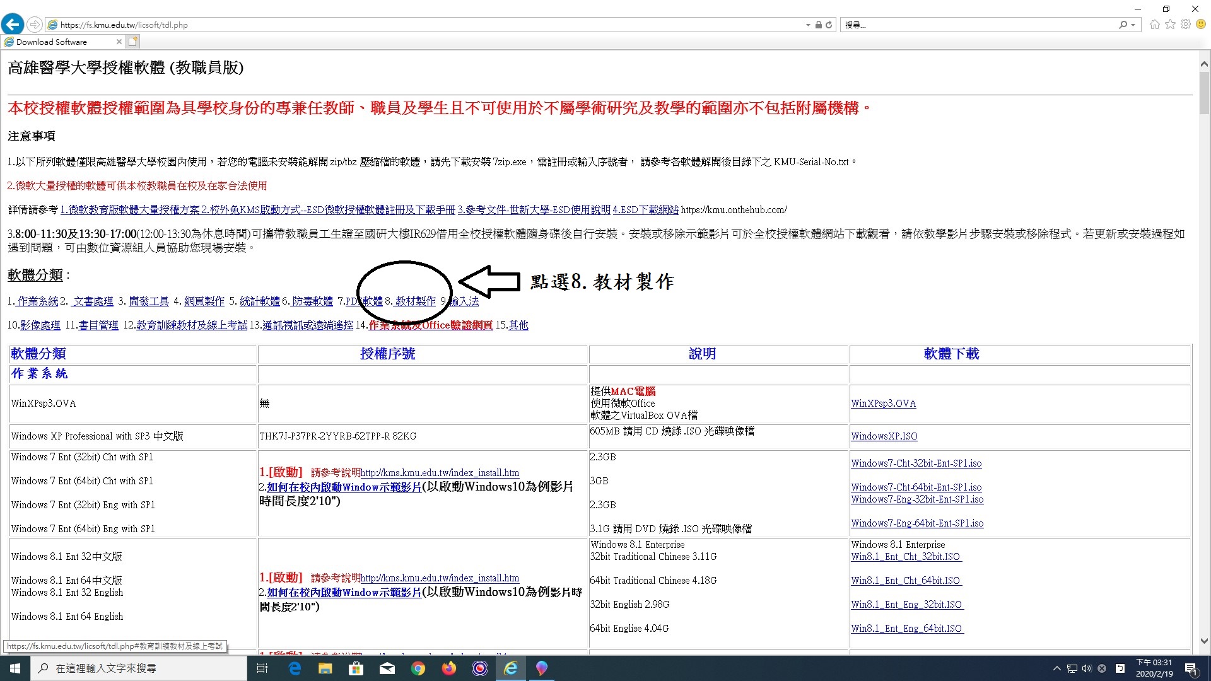Click the vertical scrollbar up arrow
1211x681 pixels.
click(x=1204, y=64)
